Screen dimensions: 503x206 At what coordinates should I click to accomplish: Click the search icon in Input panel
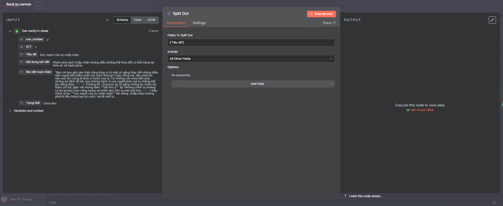[107, 20]
